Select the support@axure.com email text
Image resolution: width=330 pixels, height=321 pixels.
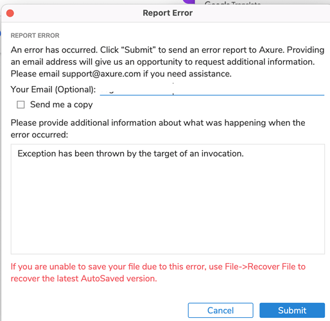[x=101, y=74]
